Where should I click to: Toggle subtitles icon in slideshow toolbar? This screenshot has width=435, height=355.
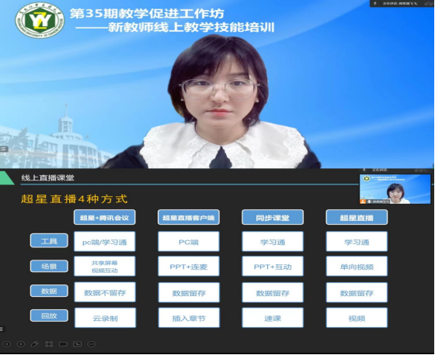[x=77, y=344]
